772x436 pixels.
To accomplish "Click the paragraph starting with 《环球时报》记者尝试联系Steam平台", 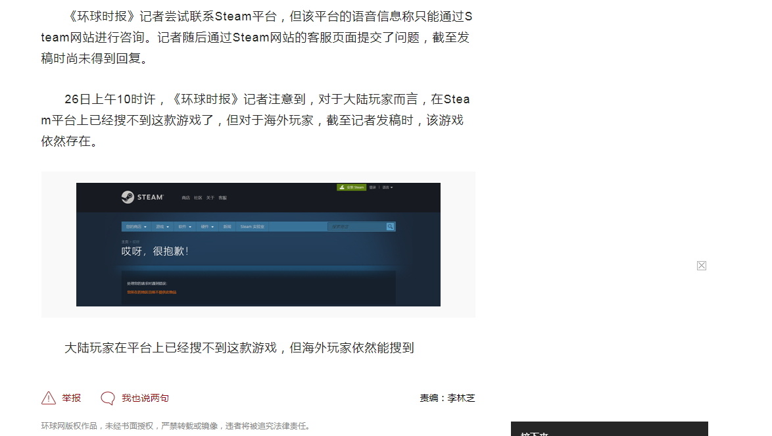I will [x=256, y=37].
